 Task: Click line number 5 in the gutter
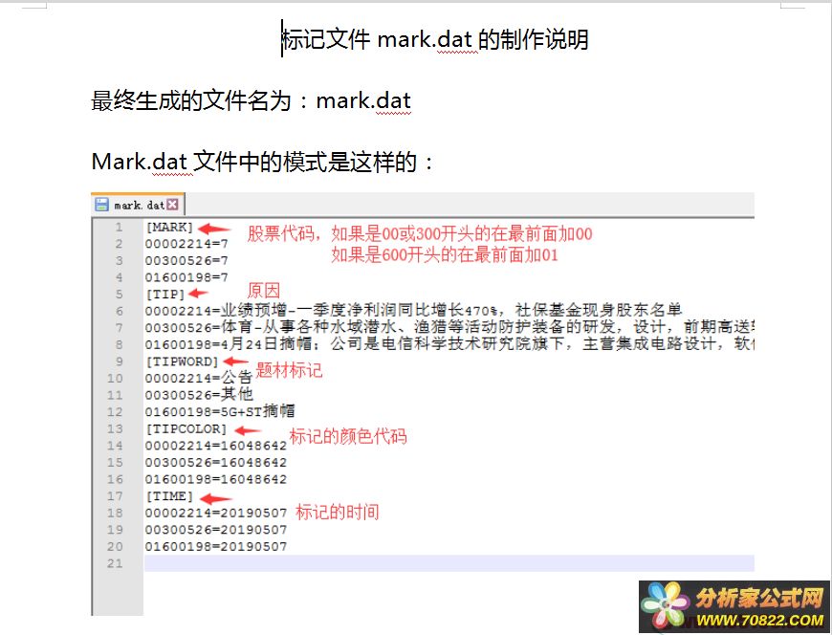point(119,295)
